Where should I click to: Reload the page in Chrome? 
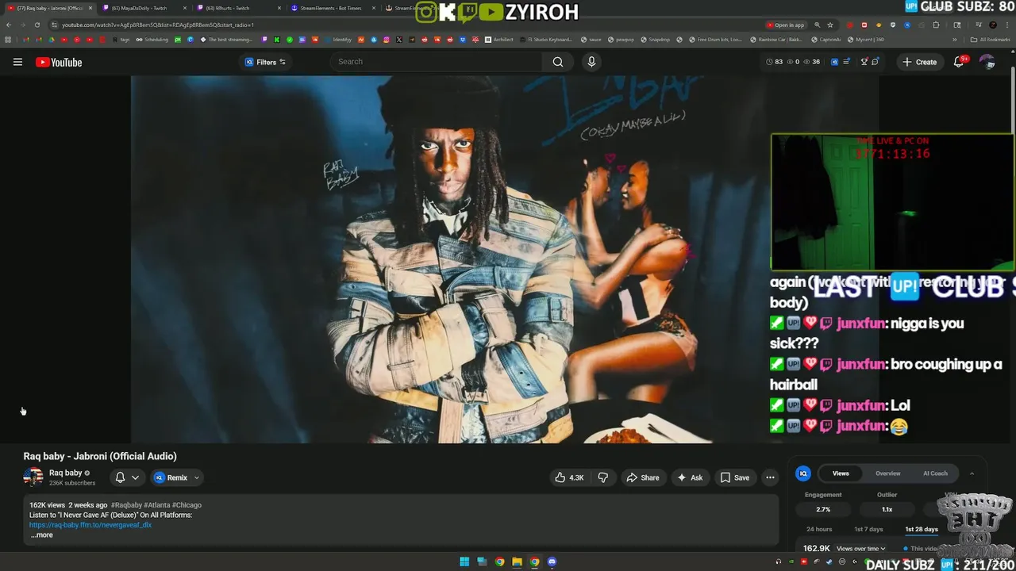pyautogui.click(x=37, y=25)
